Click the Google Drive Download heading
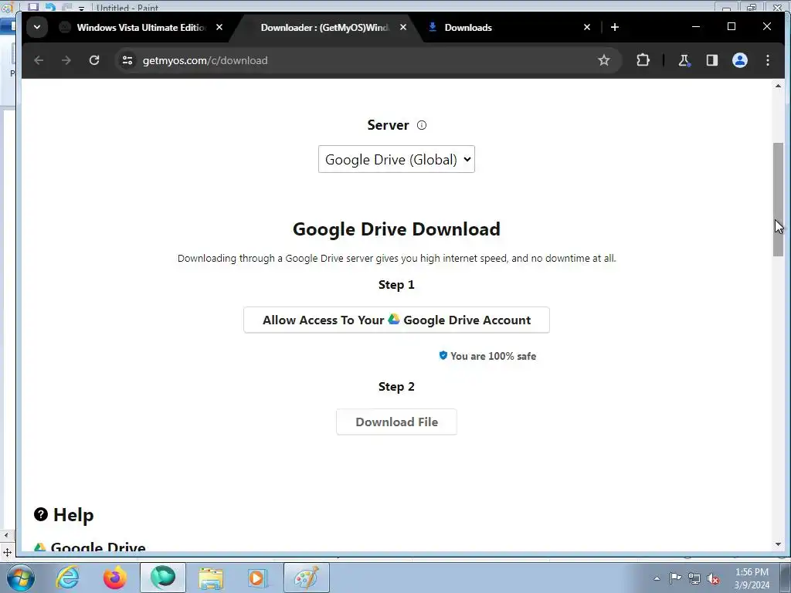Image resolution: width=791 pixels, height=593 pixels. click(x=396, y=229)
